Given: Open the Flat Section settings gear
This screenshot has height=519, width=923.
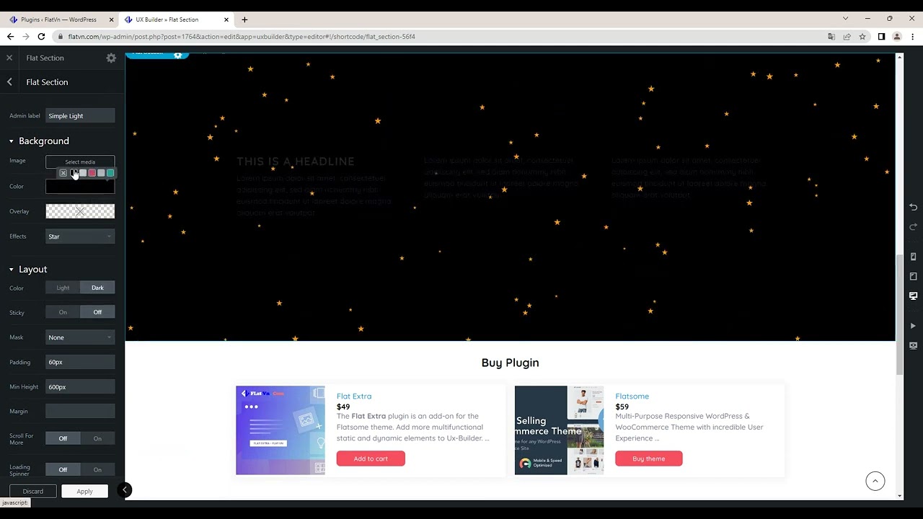Looking at the screenshot, I should click(111, 58).
